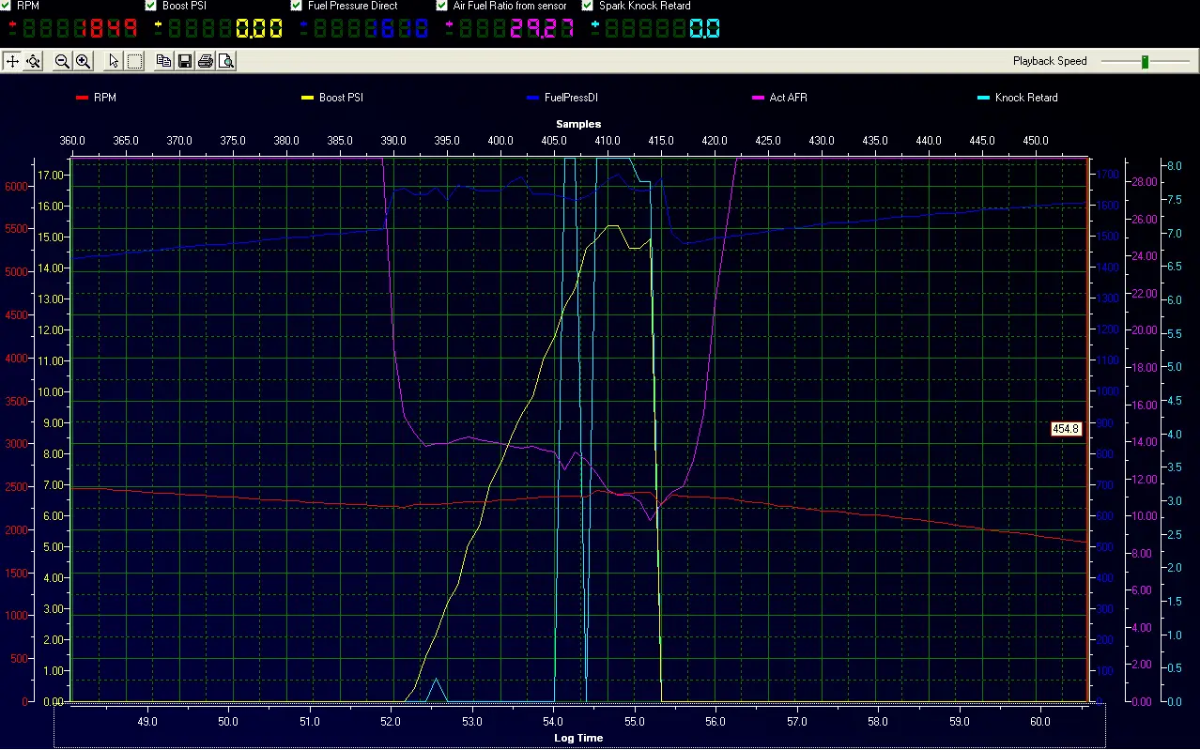Open print preview icon
The width and height of the screenshot is (1200, 750).
[225, 61]
